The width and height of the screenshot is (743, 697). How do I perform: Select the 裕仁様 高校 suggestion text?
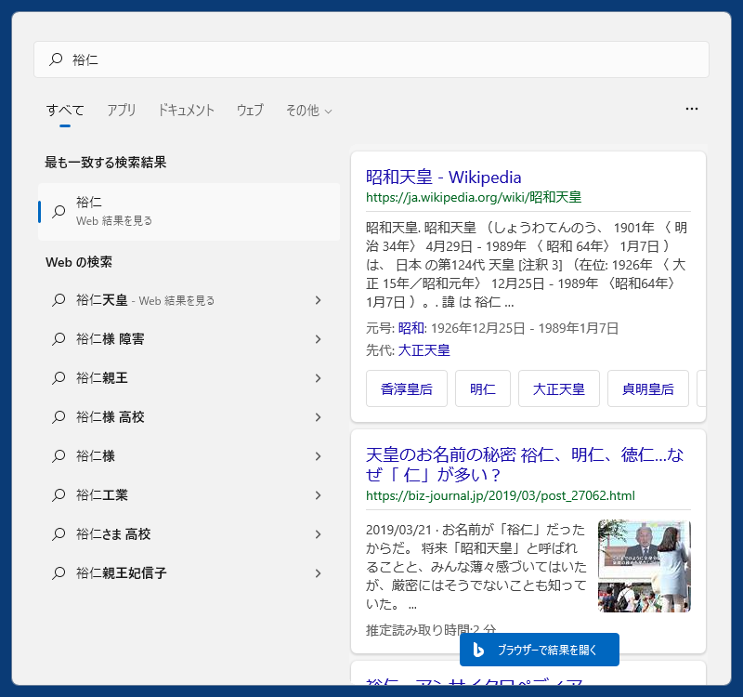(111, 417)
